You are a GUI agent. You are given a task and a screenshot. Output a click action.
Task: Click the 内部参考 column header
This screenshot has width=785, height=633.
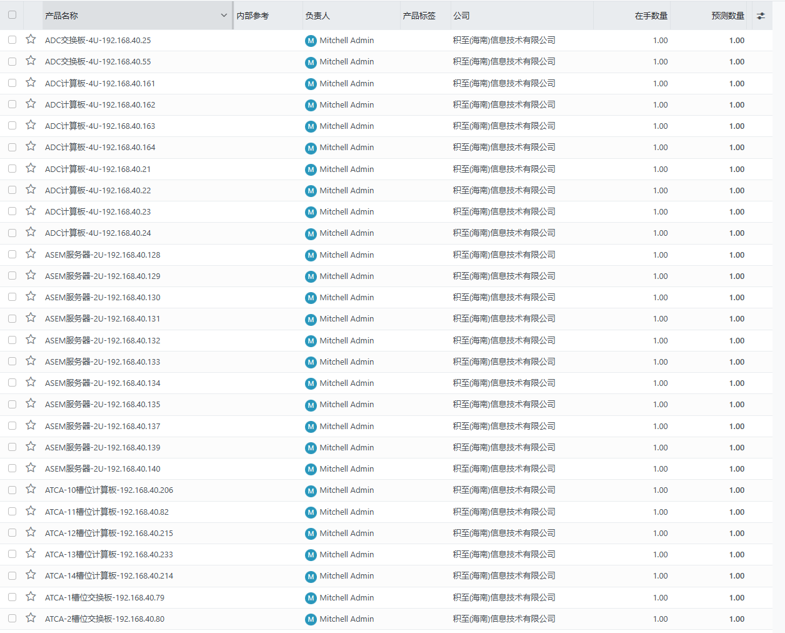click(x=252, y=16)
